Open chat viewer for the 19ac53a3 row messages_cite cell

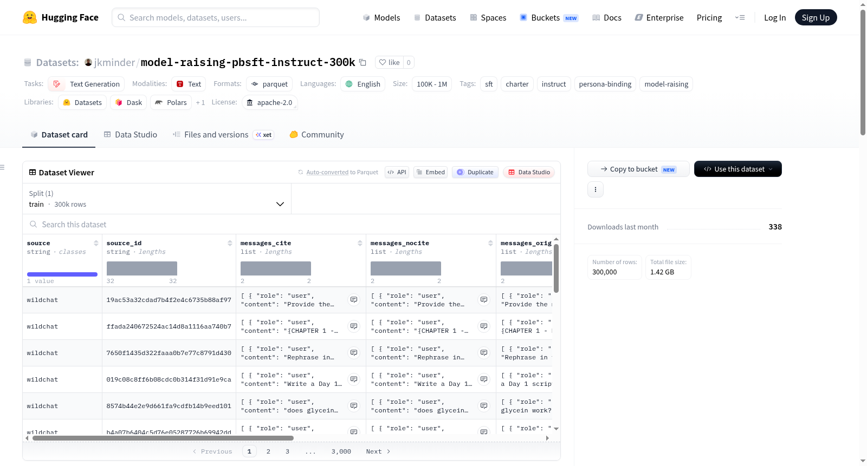[354, 300]
